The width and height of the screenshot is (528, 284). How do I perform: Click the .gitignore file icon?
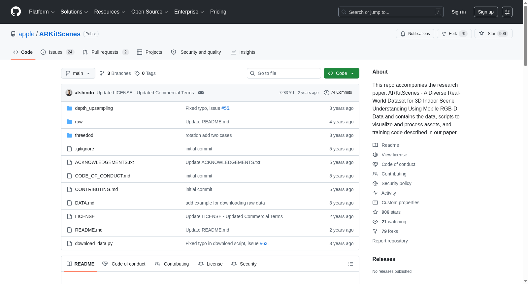pyautogui.click(x=69, y=149)
